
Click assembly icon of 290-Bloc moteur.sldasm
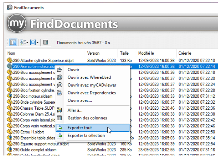pyautogui.click(x=10, y=96)
